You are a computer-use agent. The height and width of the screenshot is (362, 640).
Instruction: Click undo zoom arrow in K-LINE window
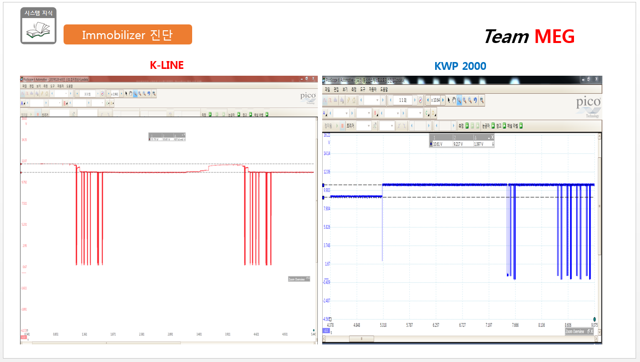pos(149,93)
